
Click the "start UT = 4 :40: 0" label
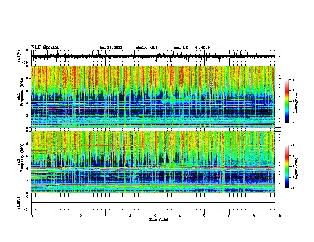[191, 47]
